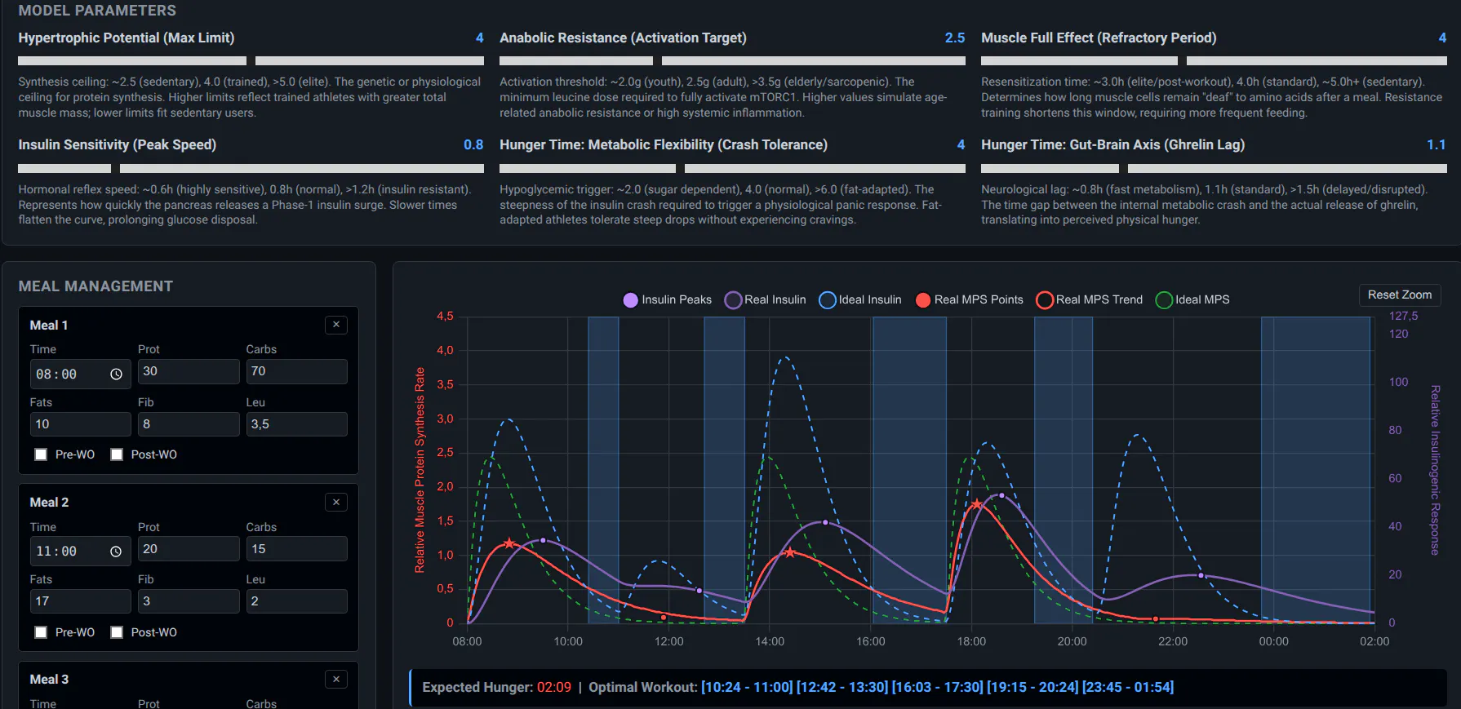This screenshot has width=1461, height=709.
Task: Click the insulin peak dot after 22:00
Action: tap(1201, 575)
